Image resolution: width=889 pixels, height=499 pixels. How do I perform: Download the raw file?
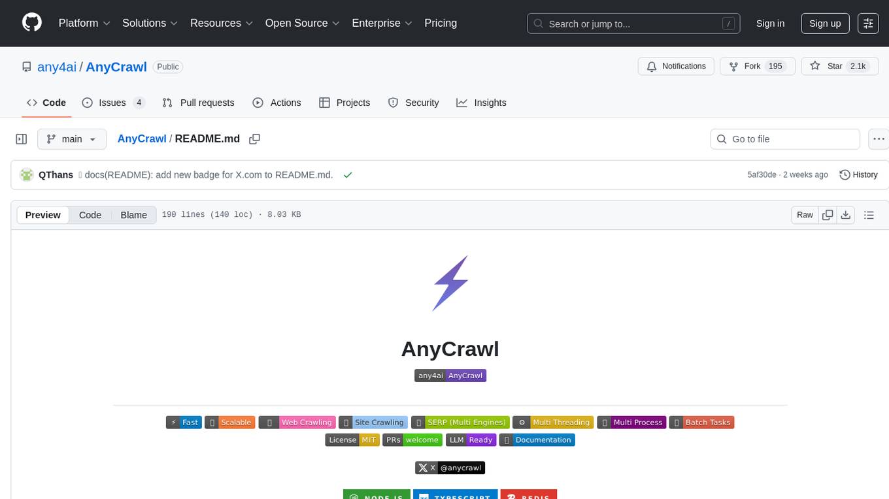pos(846,215)
